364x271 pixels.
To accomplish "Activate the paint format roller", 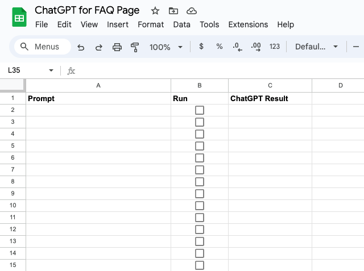I will coord(135,47).
